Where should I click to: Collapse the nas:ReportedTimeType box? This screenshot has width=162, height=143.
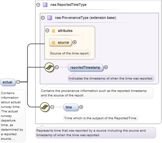38,5
